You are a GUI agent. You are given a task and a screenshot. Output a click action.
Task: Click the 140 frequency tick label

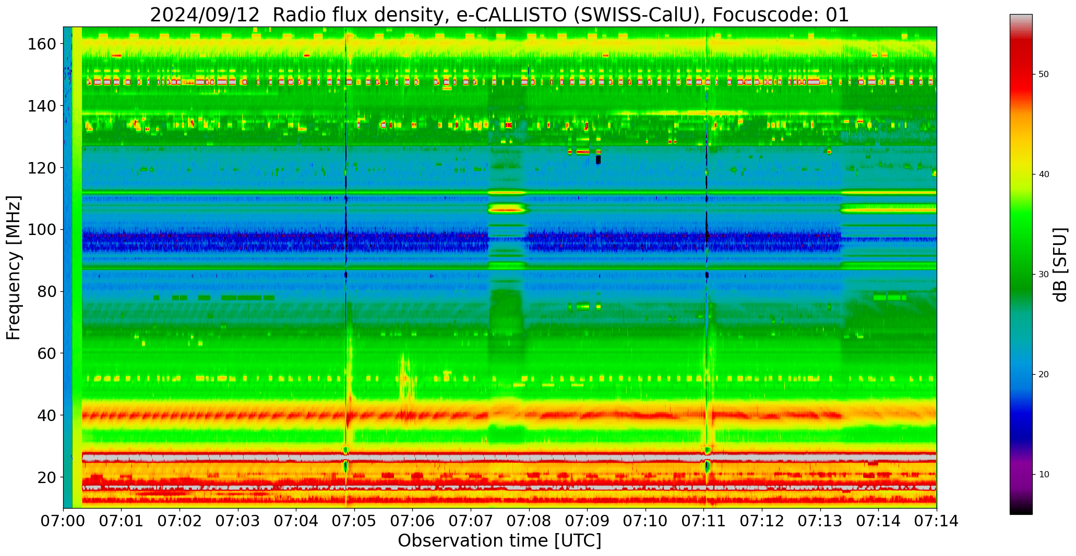pos(42,106)
